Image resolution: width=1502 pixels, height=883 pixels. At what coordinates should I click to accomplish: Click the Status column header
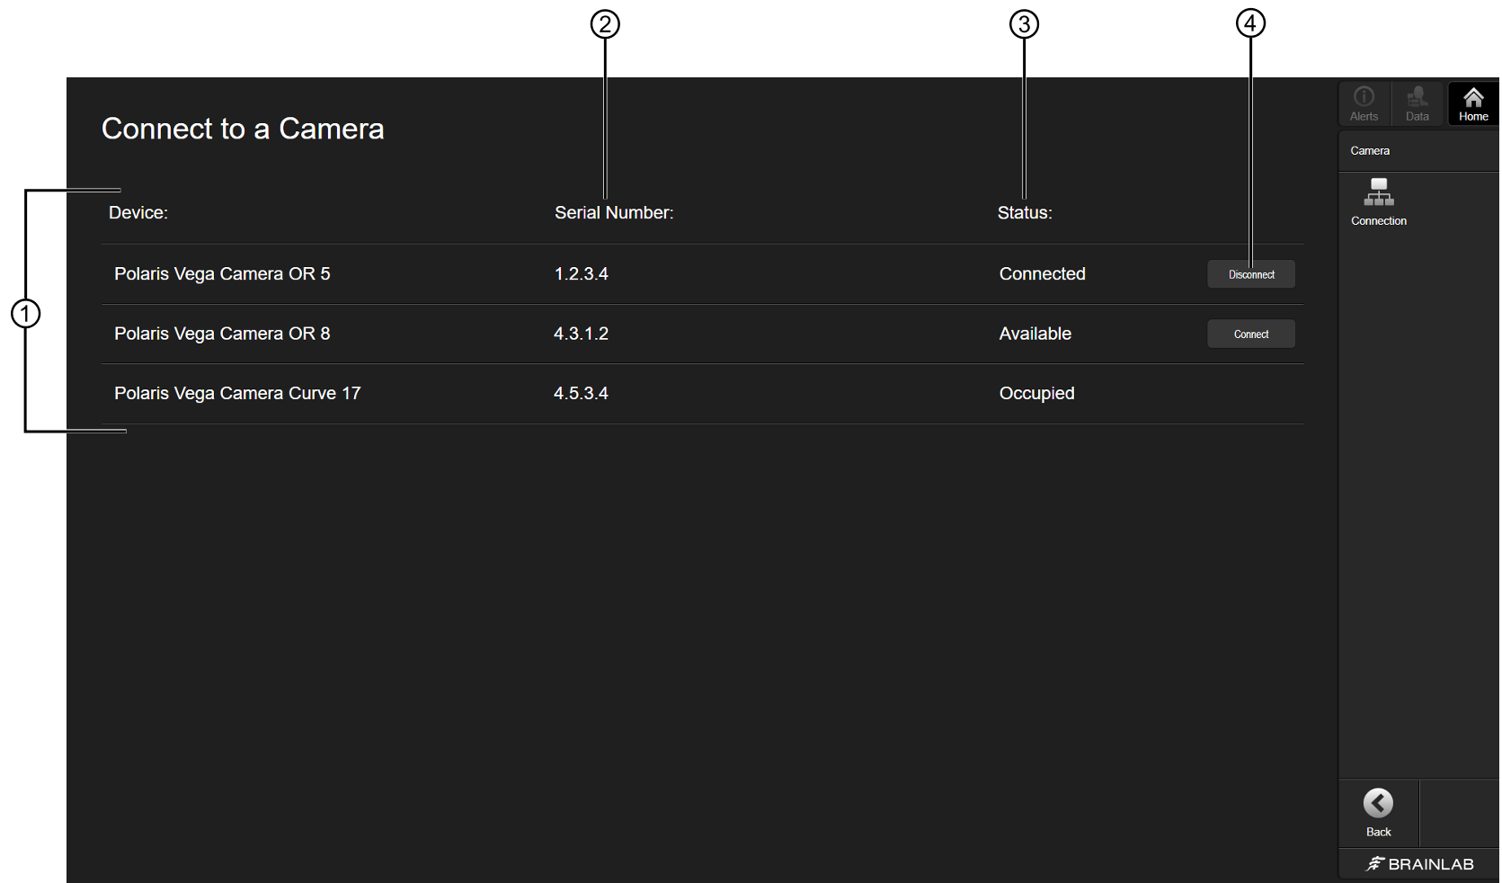(1025, 212)
